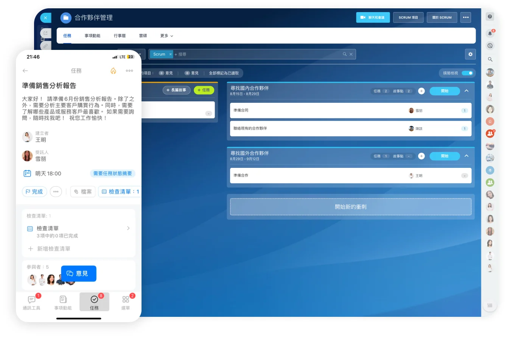Click the search magnifier in right sidebar

(x=490, y=59)
